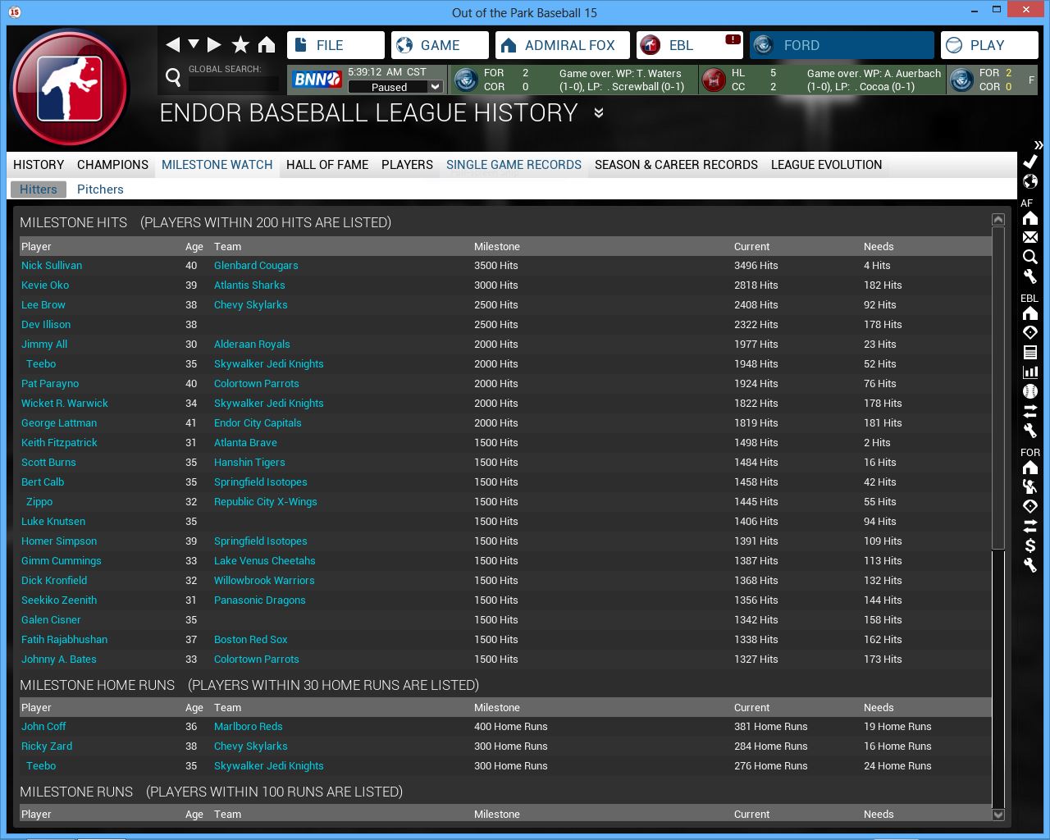Select the Hitters view toggle
This screenshot has height=840, width=1050.
coord(39,189)
